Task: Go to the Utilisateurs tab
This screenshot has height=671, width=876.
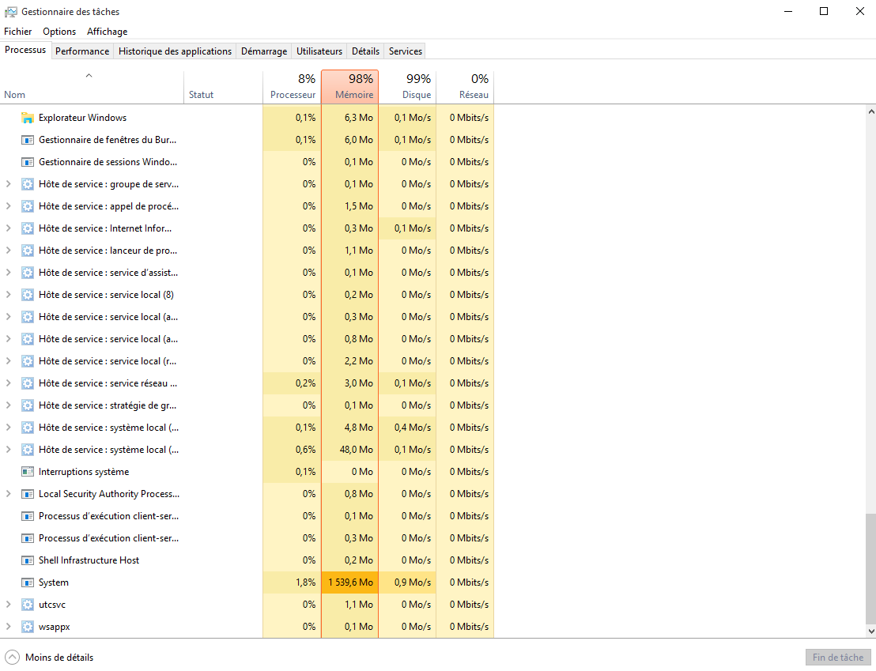Action: click(319, 51)
